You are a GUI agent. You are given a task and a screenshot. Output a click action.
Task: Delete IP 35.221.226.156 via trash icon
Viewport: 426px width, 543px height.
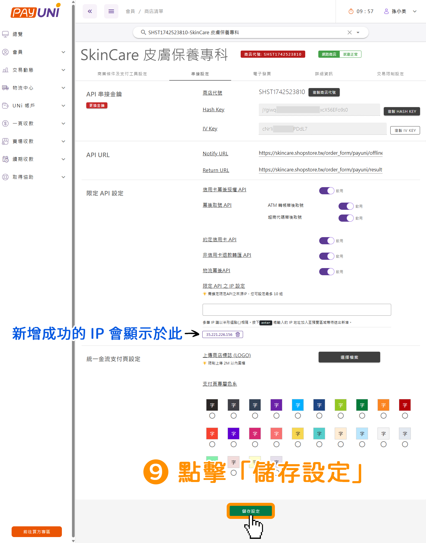[238, 334]
